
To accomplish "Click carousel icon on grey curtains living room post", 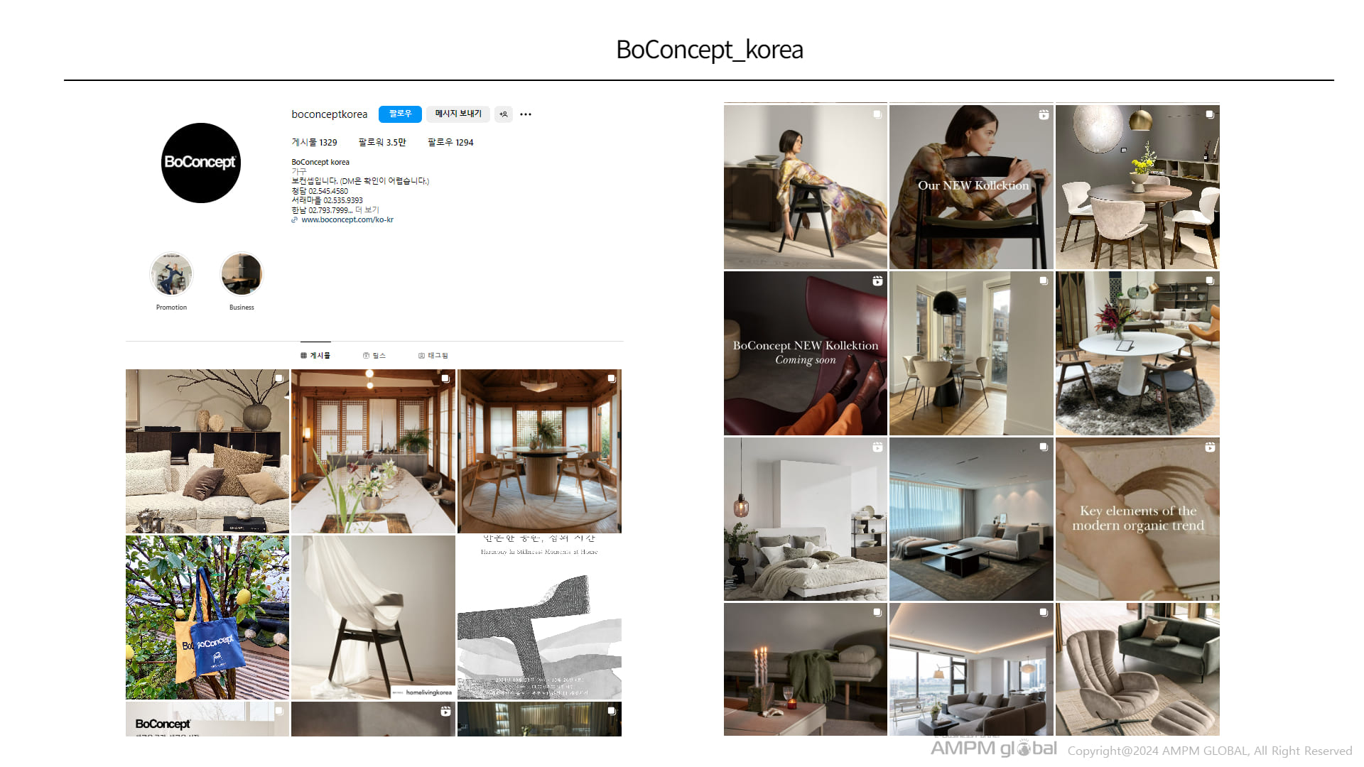I will coord(1044,447).
